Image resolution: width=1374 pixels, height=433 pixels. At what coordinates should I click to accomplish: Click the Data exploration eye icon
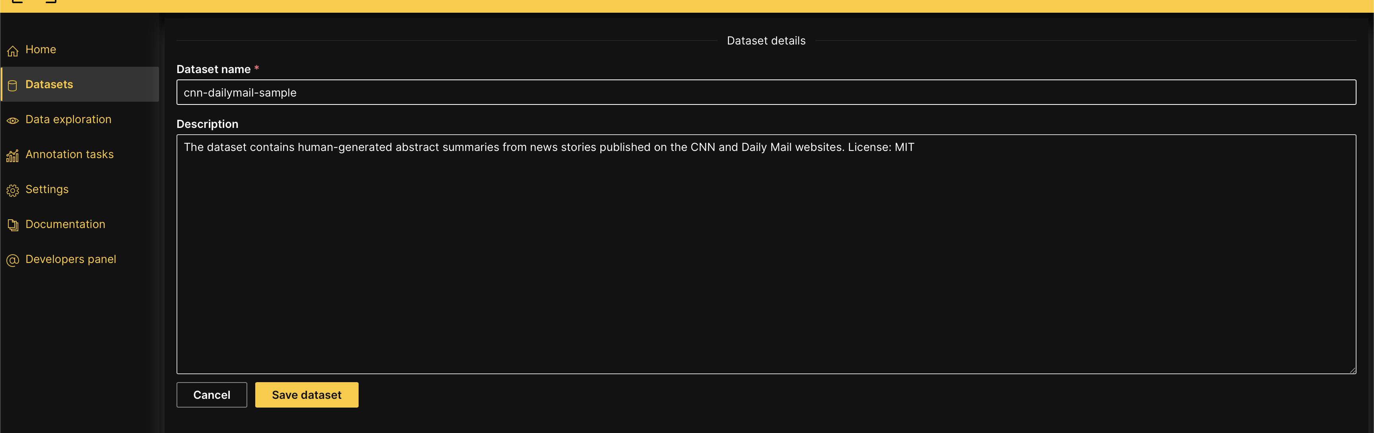pos(13,120)
